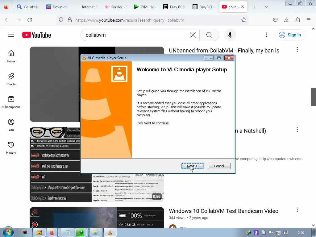Go to YouTube Home in sidebar
This screenshot has height=237, width=316.
11,56
